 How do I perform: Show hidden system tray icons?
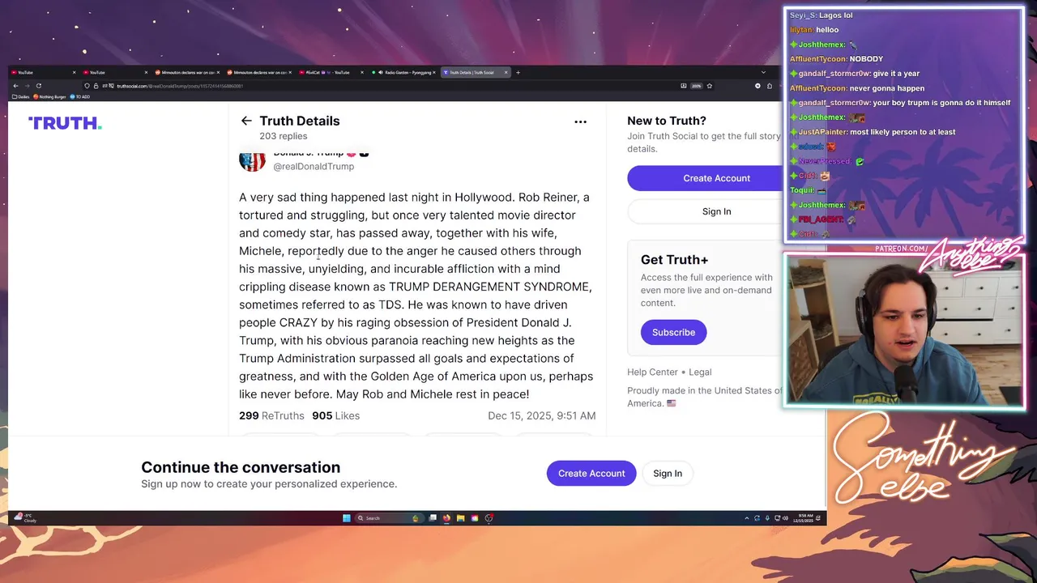pyautogui.click(x=747, y=518)
